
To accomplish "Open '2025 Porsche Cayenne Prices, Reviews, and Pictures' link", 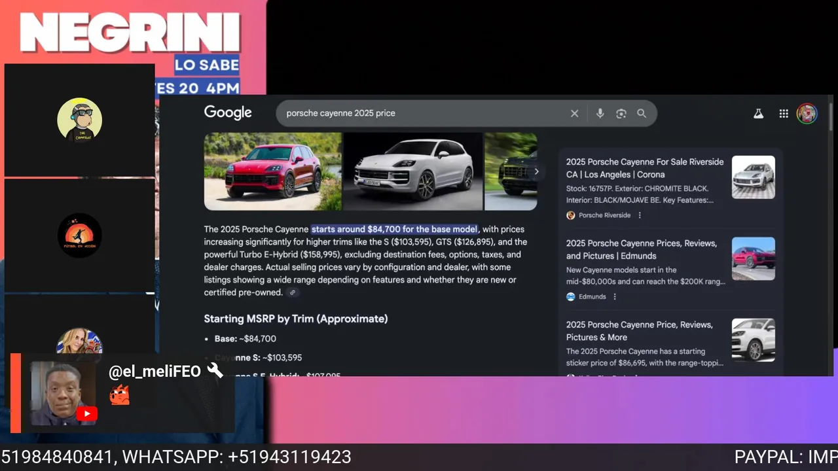I will tap(642, 249).
